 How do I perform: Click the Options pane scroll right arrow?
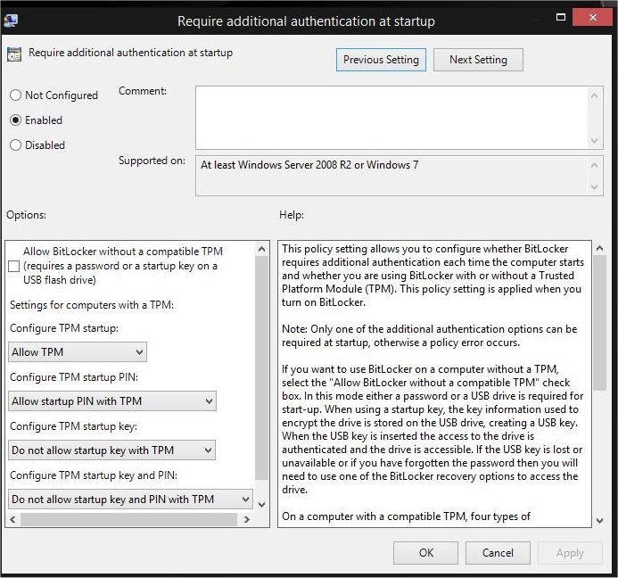tap(247, 519)
